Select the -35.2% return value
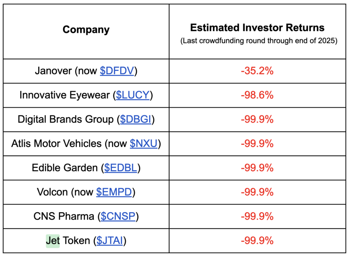Screen dimensions: 350x257 (x=257, y=71)
